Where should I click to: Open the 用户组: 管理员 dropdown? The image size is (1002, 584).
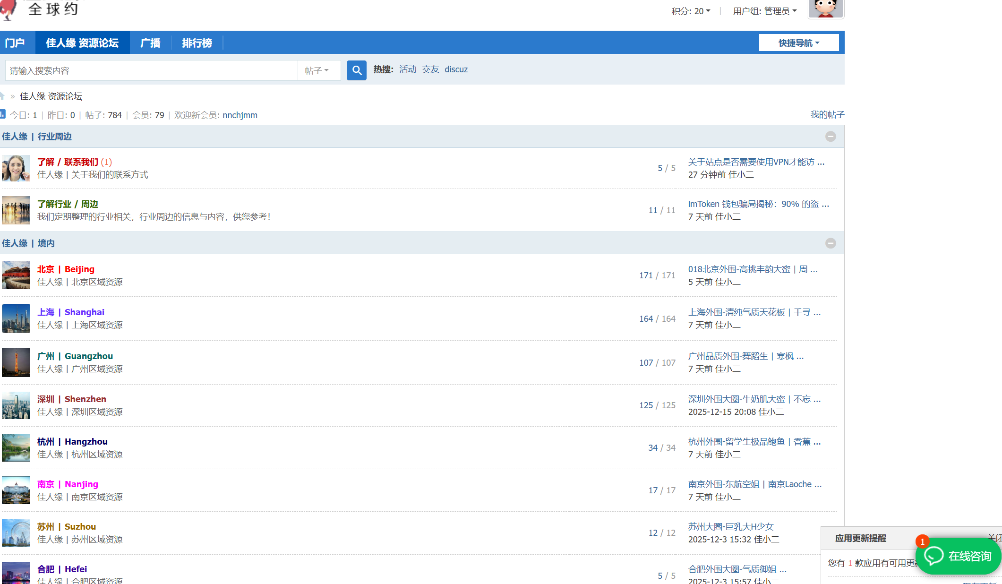click(764, 11)
